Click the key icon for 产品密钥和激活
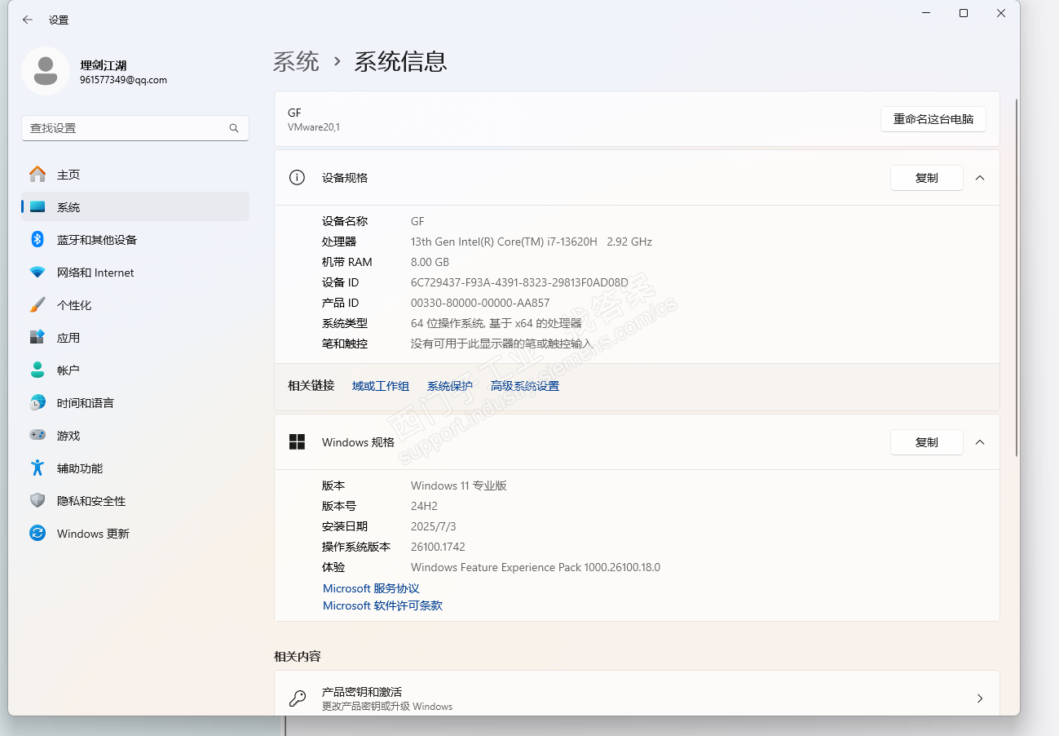 pyautogui.click(x=298, y=698)
